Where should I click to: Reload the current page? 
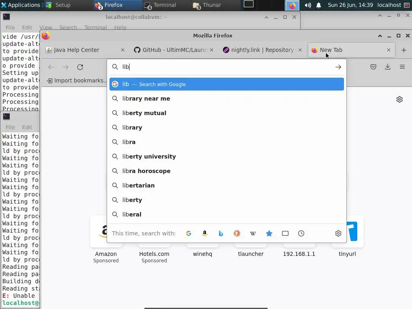[x=80, y=67]
